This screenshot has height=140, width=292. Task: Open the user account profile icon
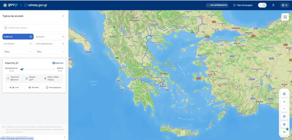(x=273, y=5)
